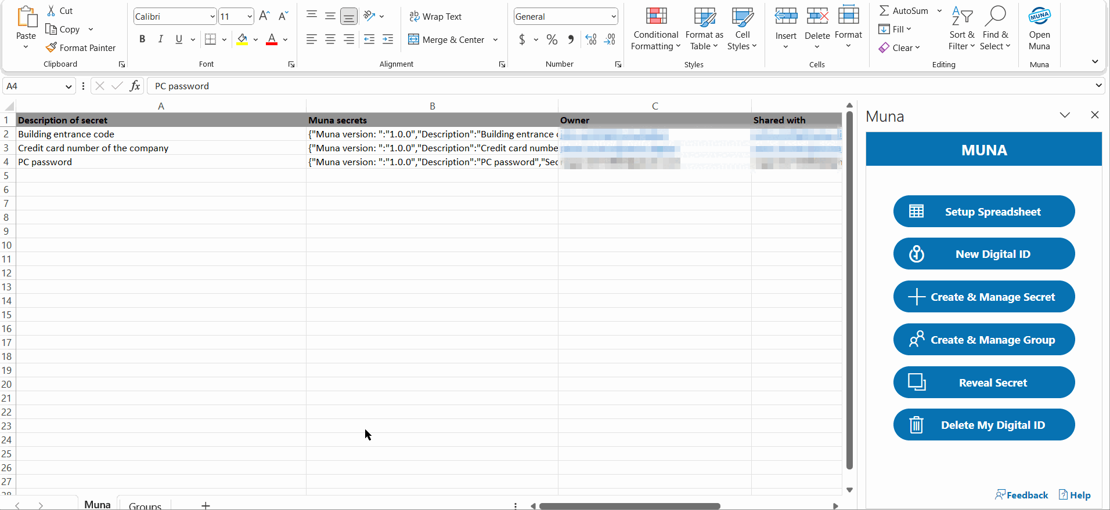Align text right

tap(349, 39)
